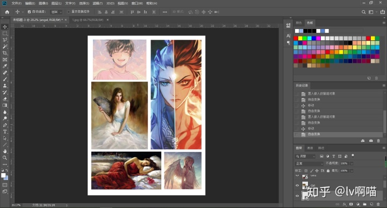This screenshot has width=387, height=208.
Task: Select the Rectangular Marquee tool
Action: coord(5,33)
